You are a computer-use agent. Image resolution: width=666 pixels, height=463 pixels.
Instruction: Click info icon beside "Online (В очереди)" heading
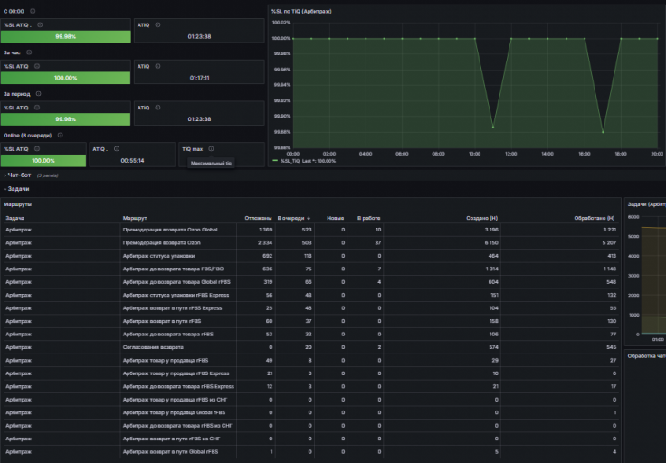click(x=61, y=136)
